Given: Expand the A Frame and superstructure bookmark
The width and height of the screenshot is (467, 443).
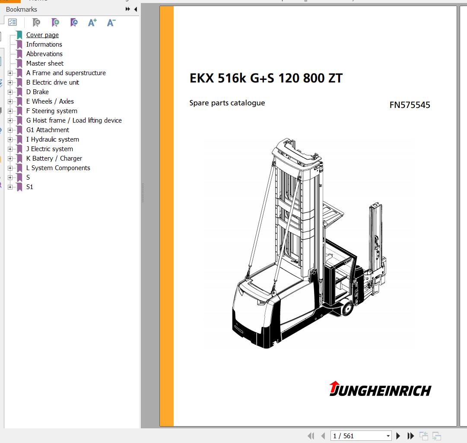Looking at the screenshot, I should point(10,73).
